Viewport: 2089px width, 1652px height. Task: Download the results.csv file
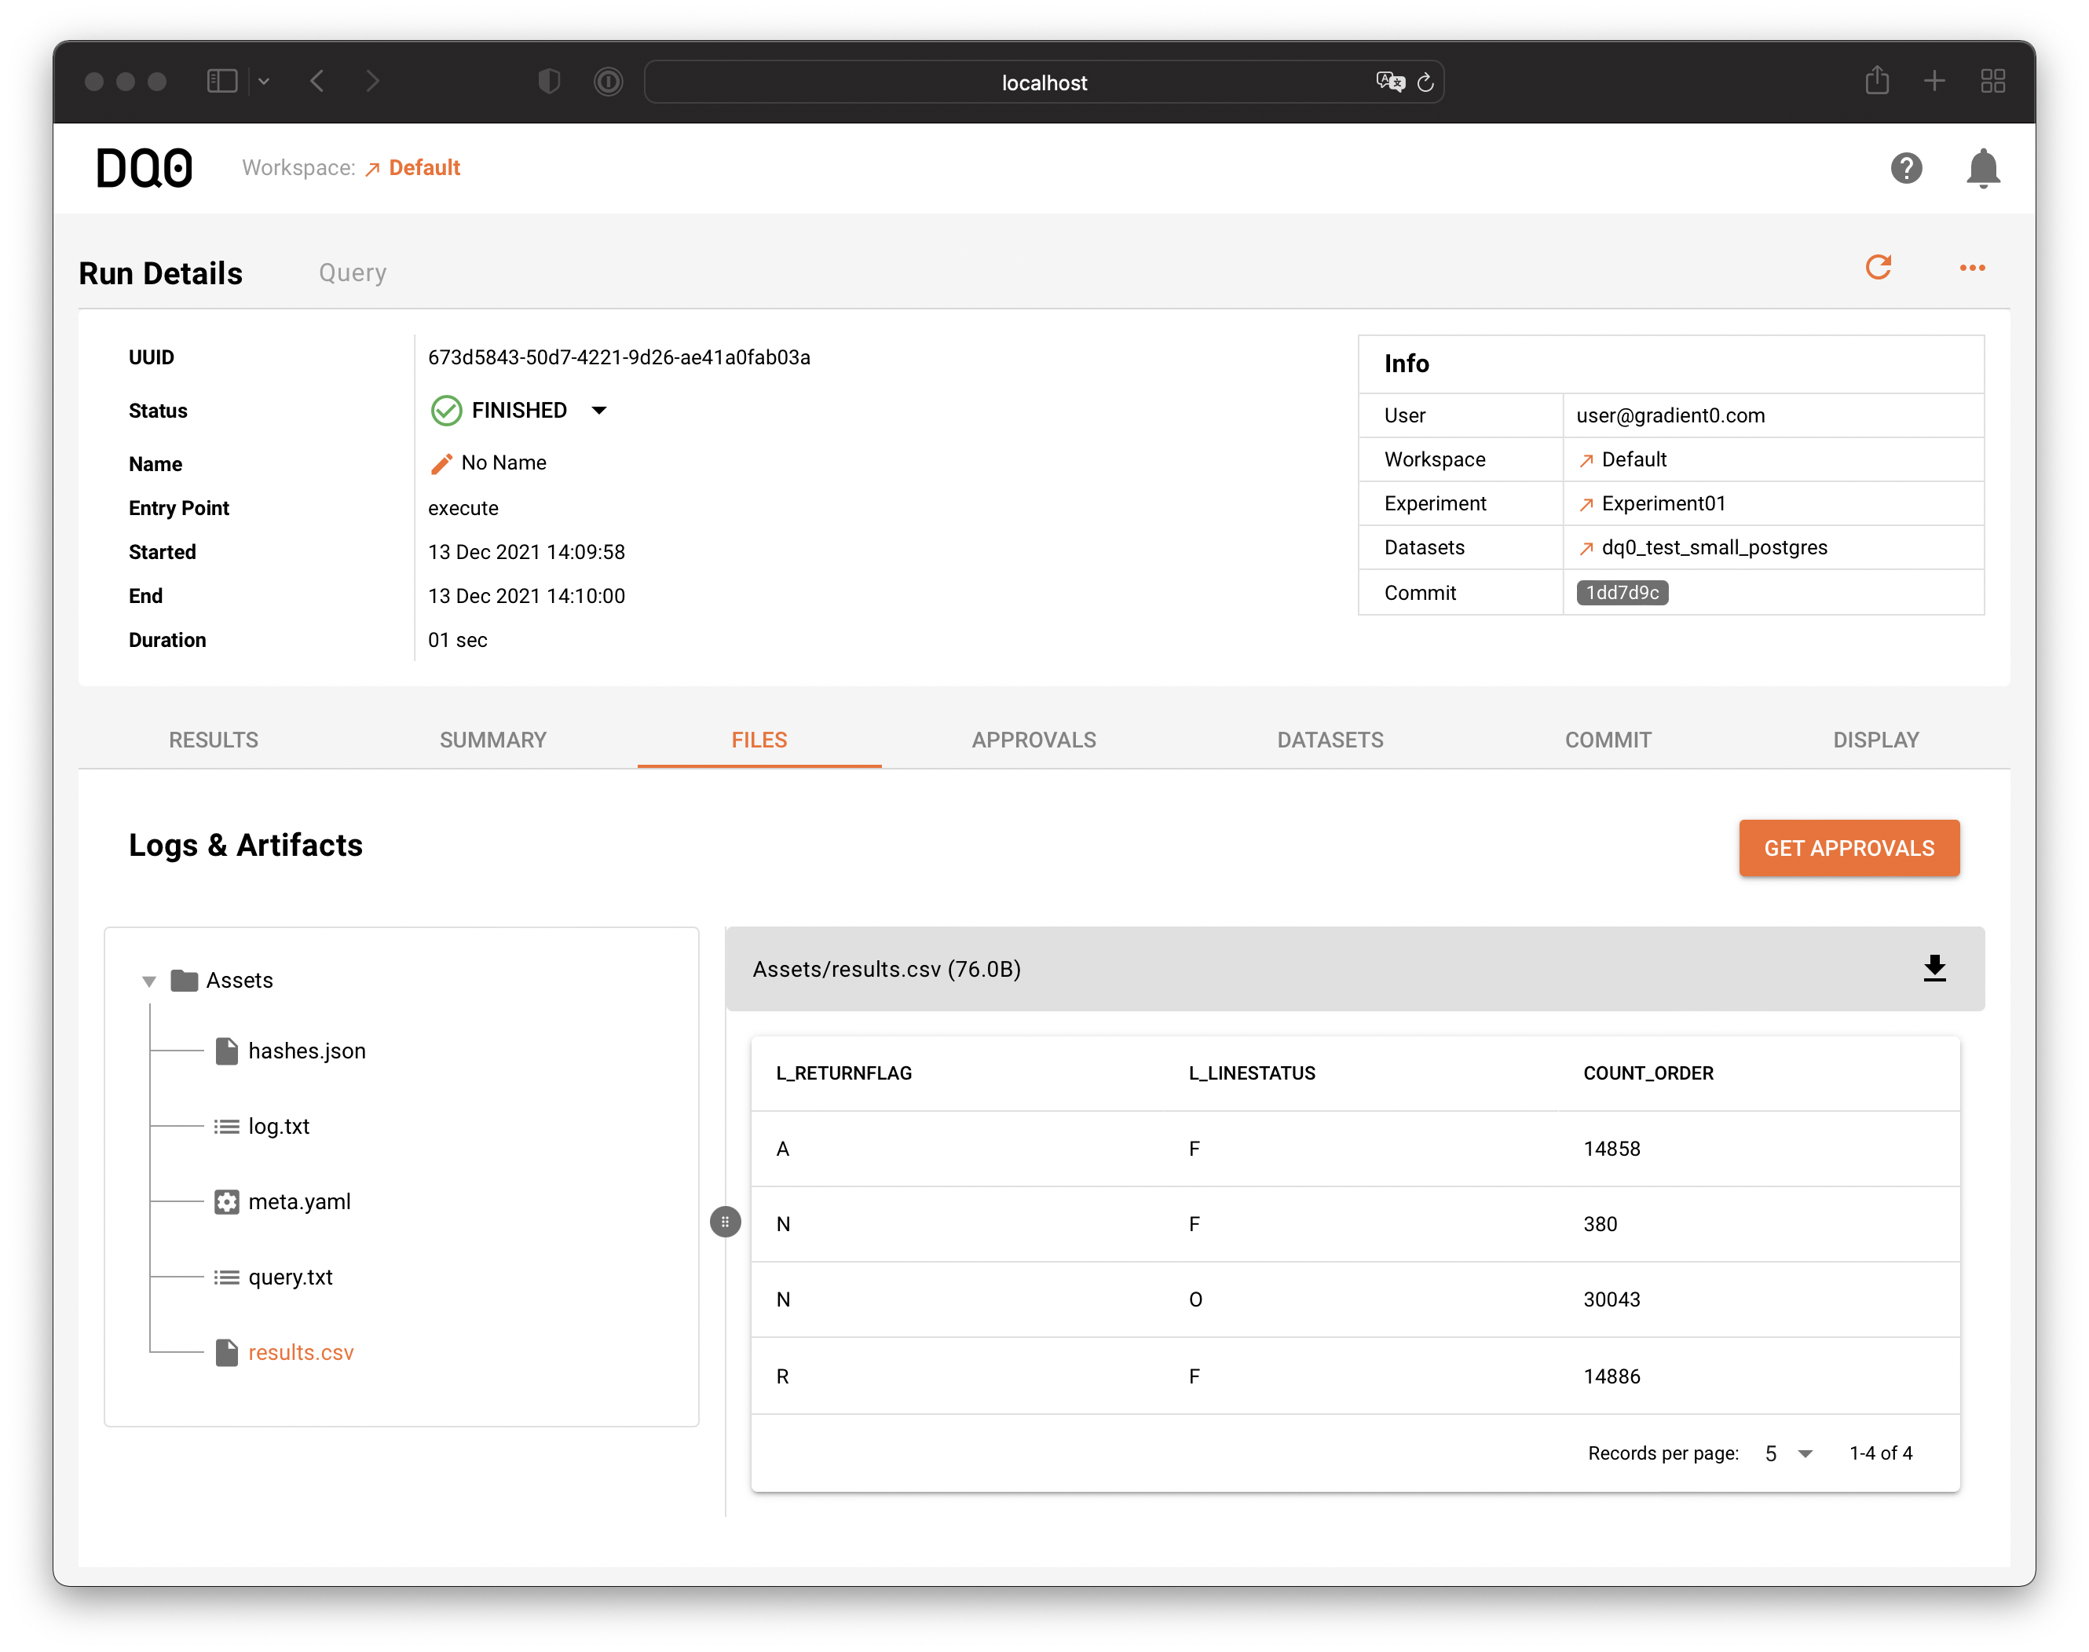pyautogui.click(x=1934, y=968)
